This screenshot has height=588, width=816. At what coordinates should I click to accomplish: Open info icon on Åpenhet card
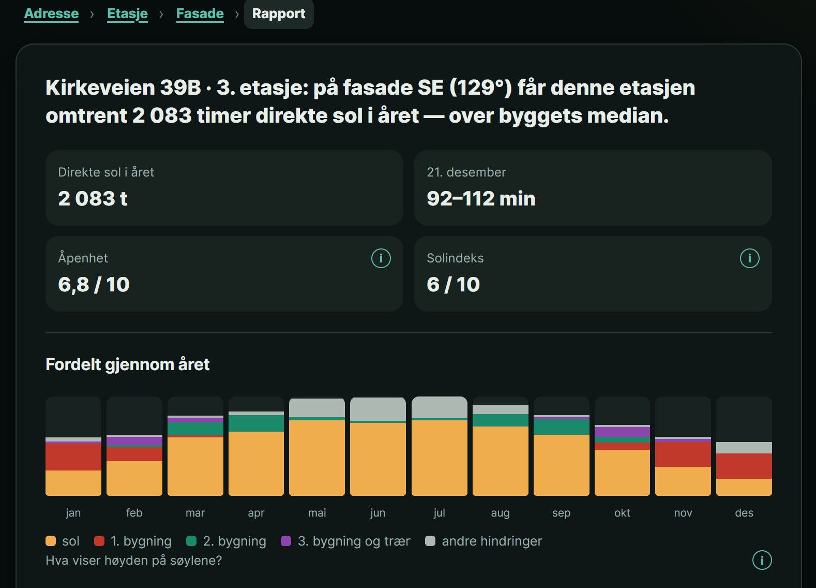[381, 258]
